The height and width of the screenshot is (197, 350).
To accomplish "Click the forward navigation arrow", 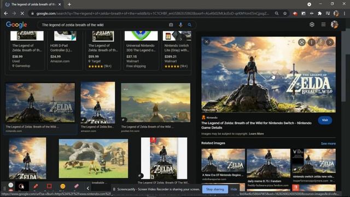I will coord(14,14).
